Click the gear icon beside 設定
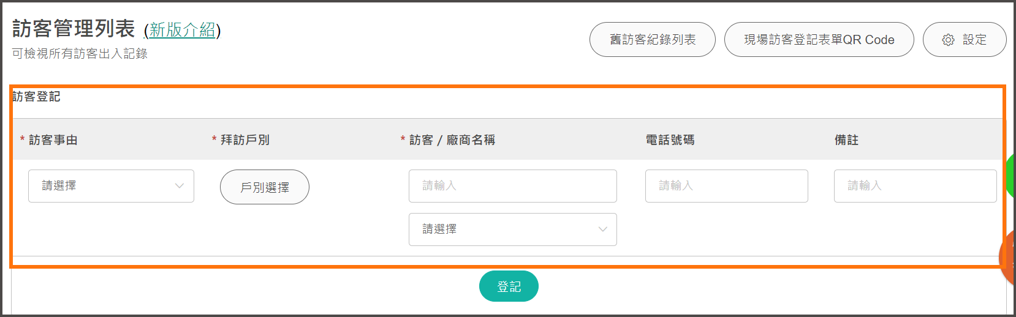Screen dimensions: 1016x317 click(x=948, y=40)
